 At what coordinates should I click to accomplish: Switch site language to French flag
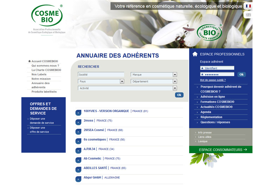coord(248,6)
